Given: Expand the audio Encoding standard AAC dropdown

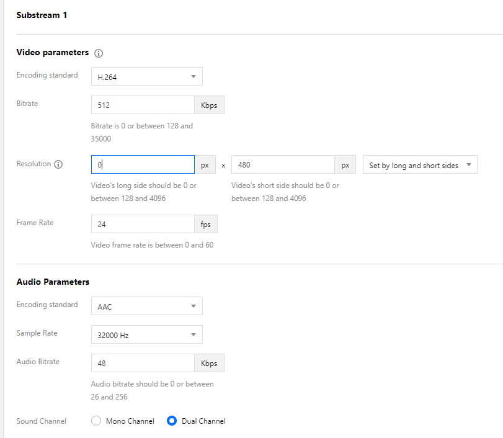Looking at the screenshot, I should [147, 306].
